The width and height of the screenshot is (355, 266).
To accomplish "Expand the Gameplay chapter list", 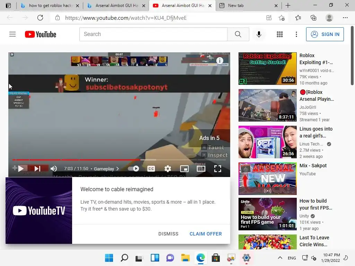I will click(106, 169).
